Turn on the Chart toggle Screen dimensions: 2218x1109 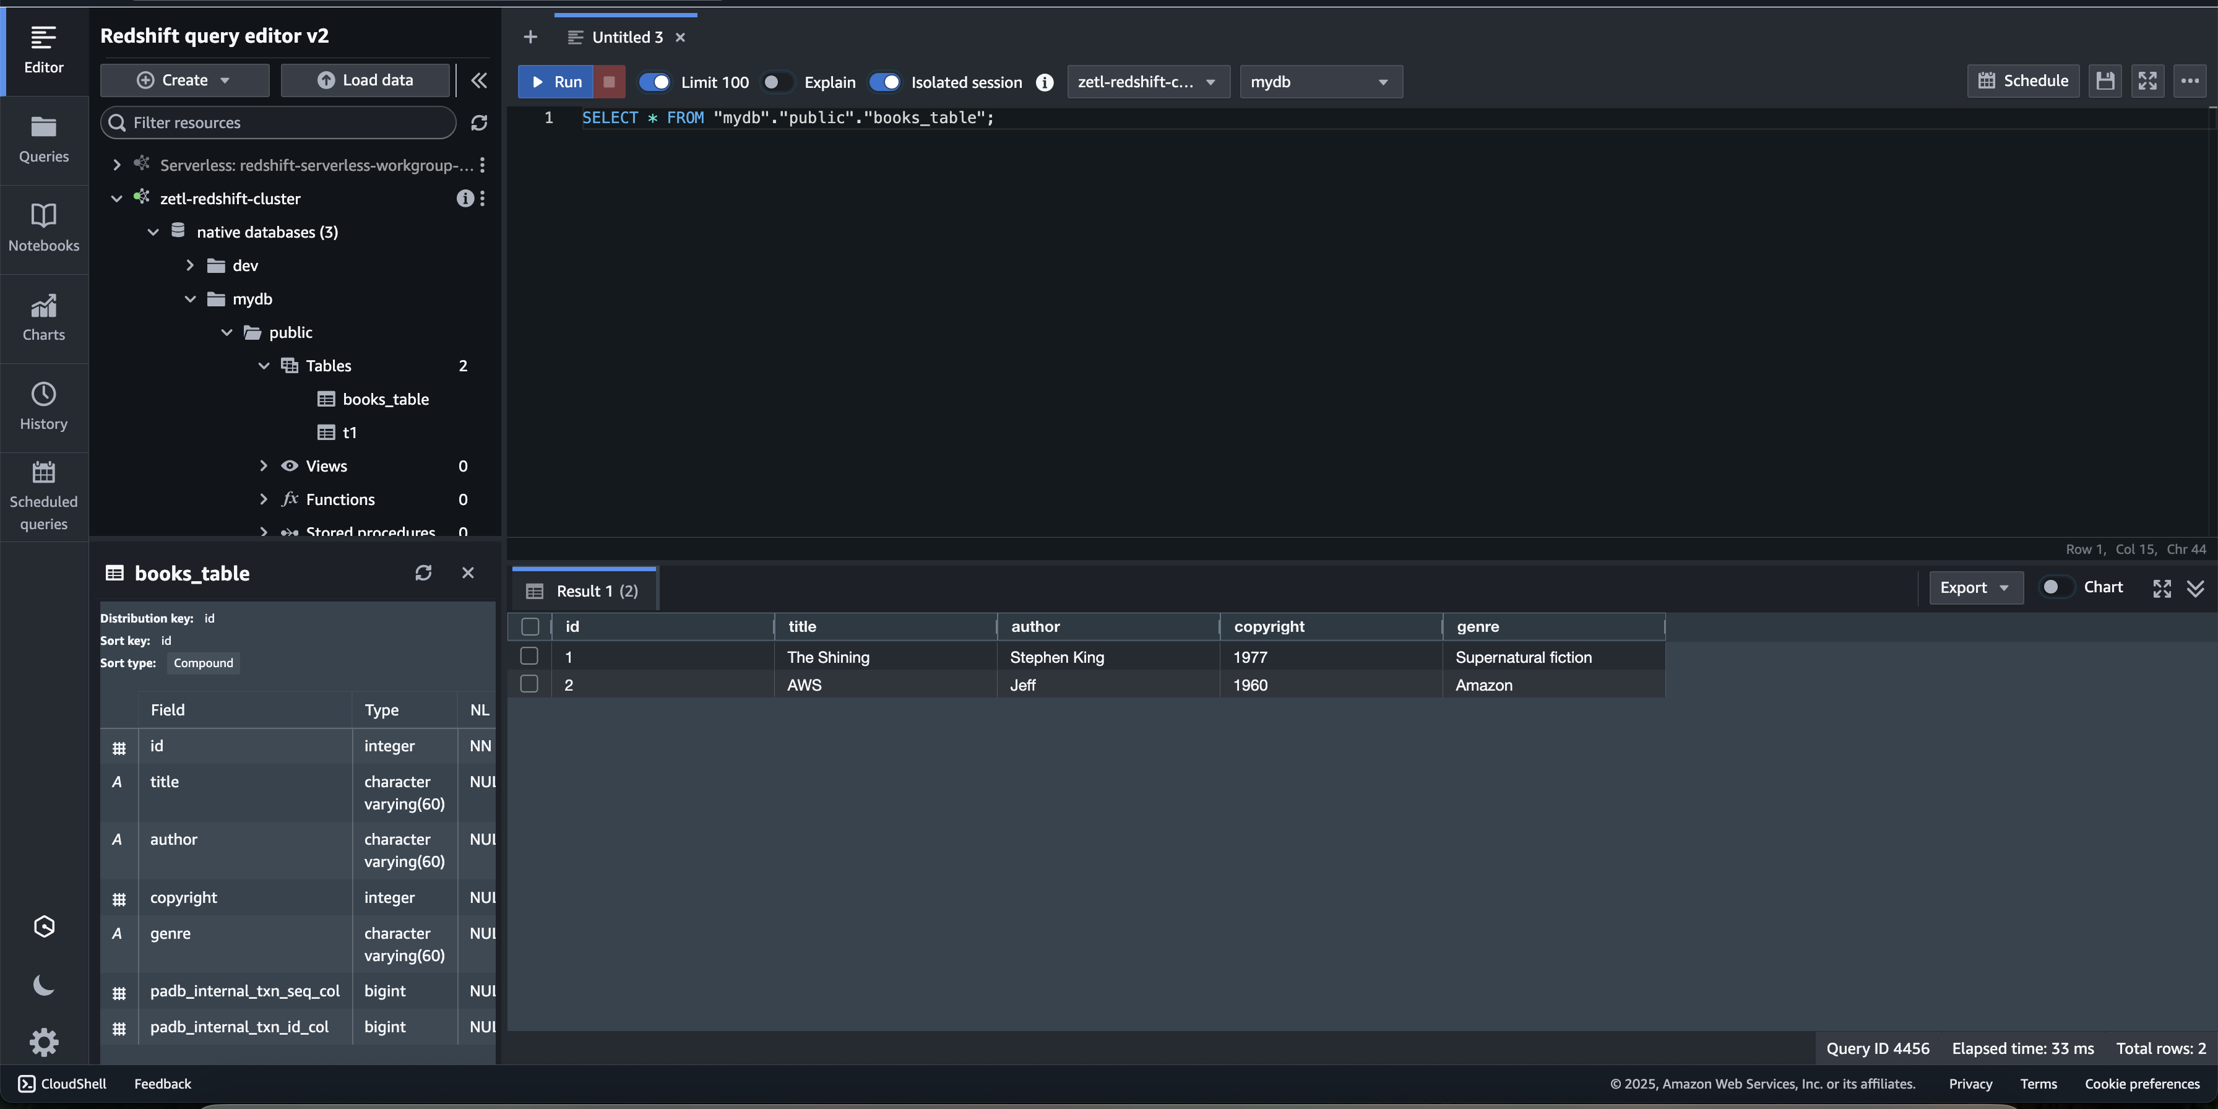[2056, 587]
